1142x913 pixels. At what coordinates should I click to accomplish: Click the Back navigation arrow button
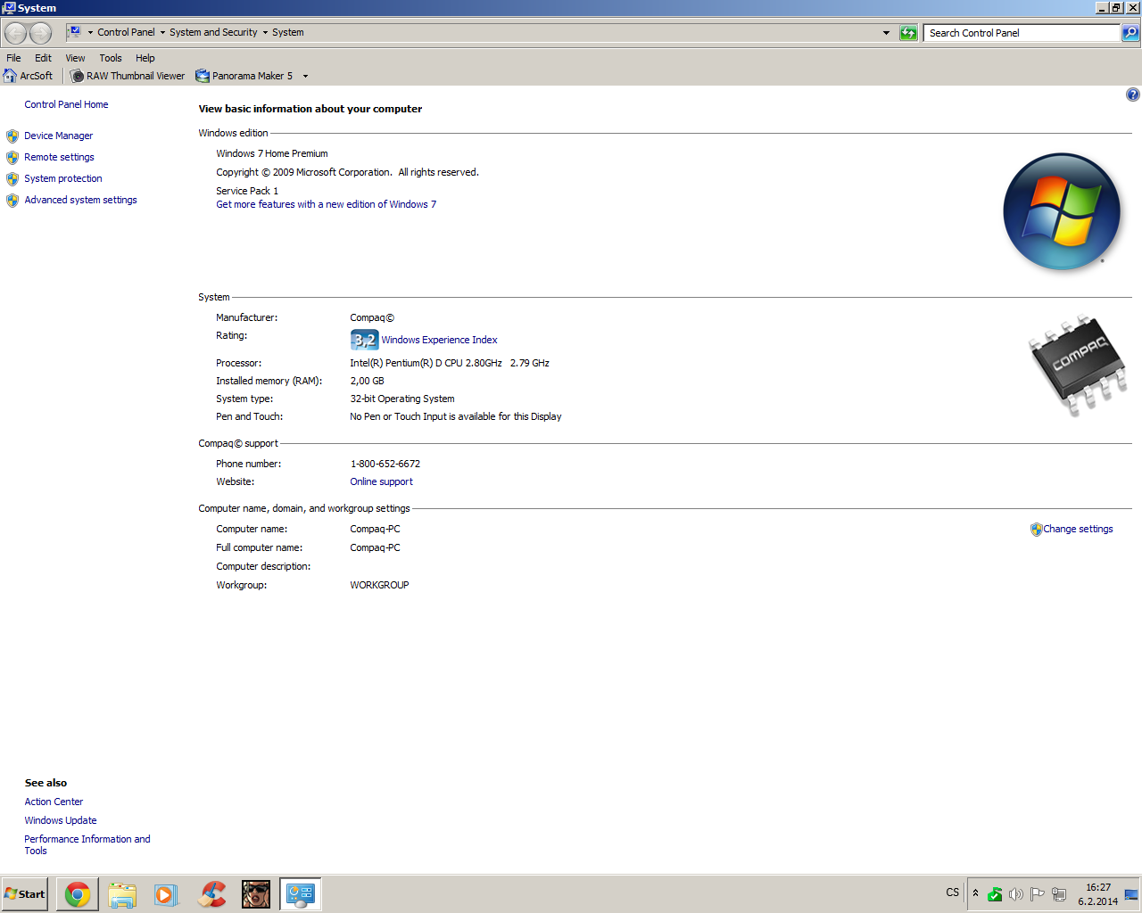pyautogui.click(x=15, y=34)
